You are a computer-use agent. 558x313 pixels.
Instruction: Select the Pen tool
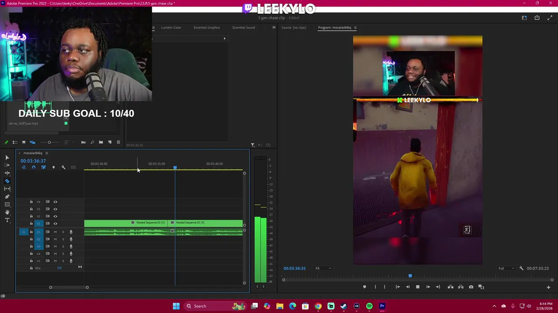pos(7,196)
